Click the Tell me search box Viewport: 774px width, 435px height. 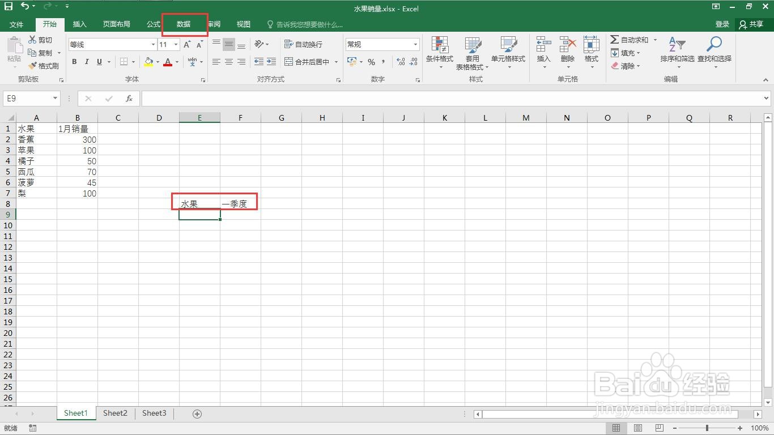tap(306, 24)
